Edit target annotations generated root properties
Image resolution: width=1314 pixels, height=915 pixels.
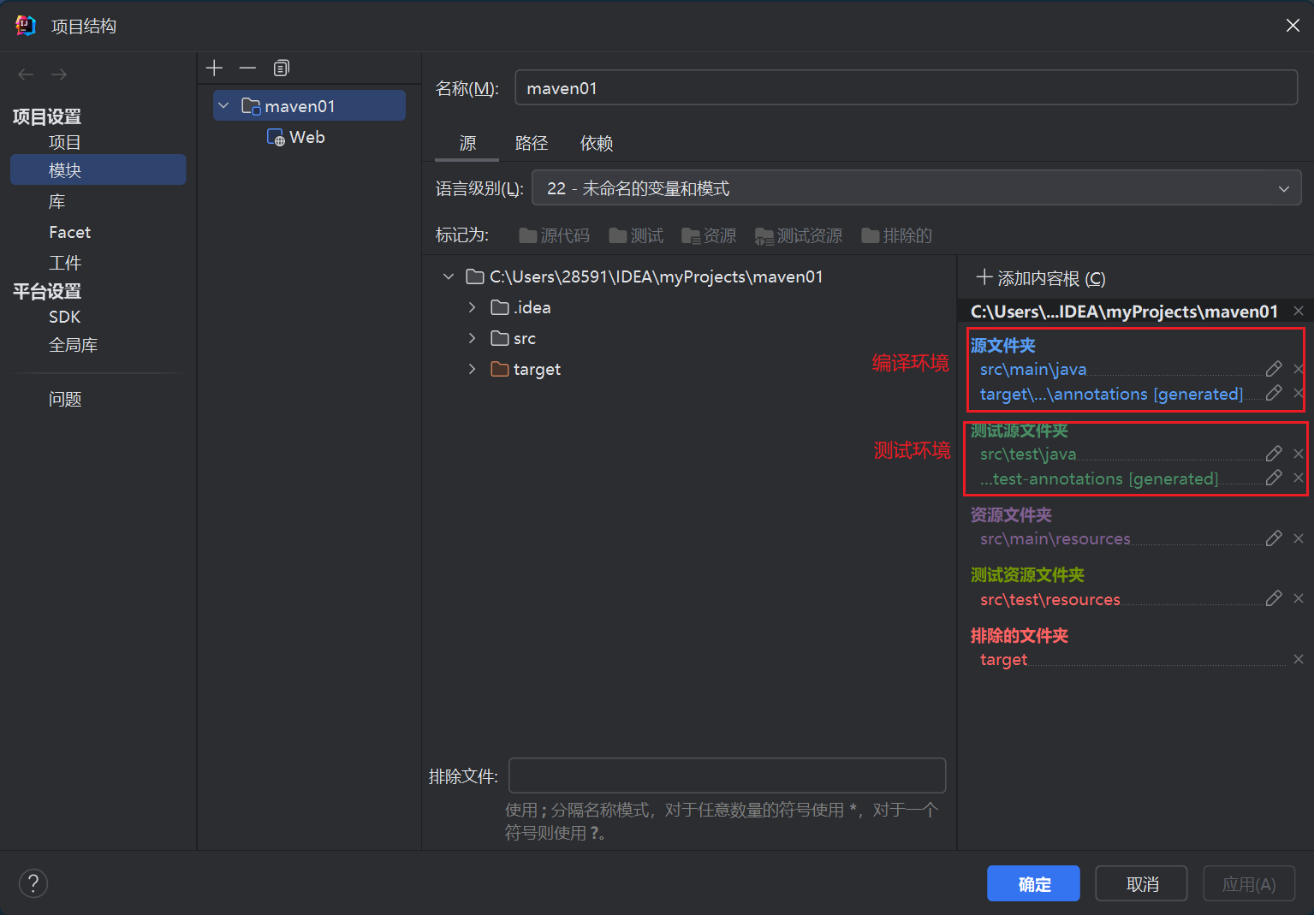coord(1274,393)
